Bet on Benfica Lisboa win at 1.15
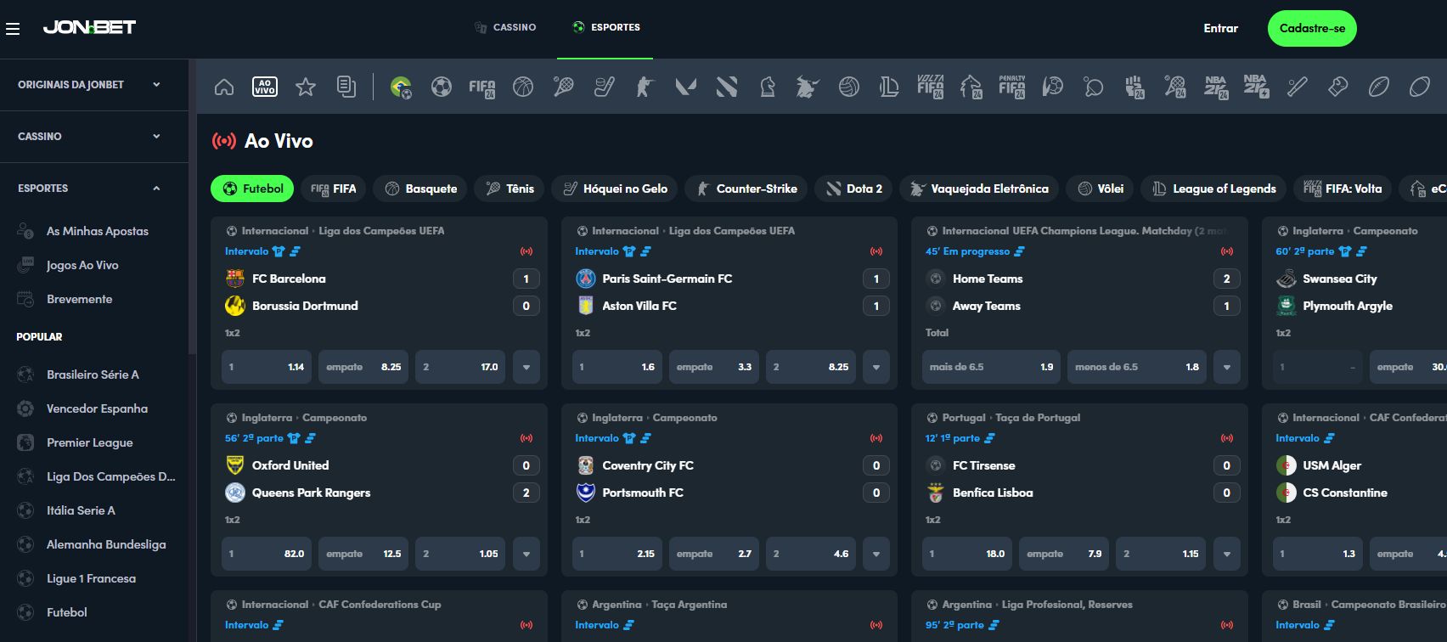This screenshot has width=1447, height=642. click(1161, 555)
